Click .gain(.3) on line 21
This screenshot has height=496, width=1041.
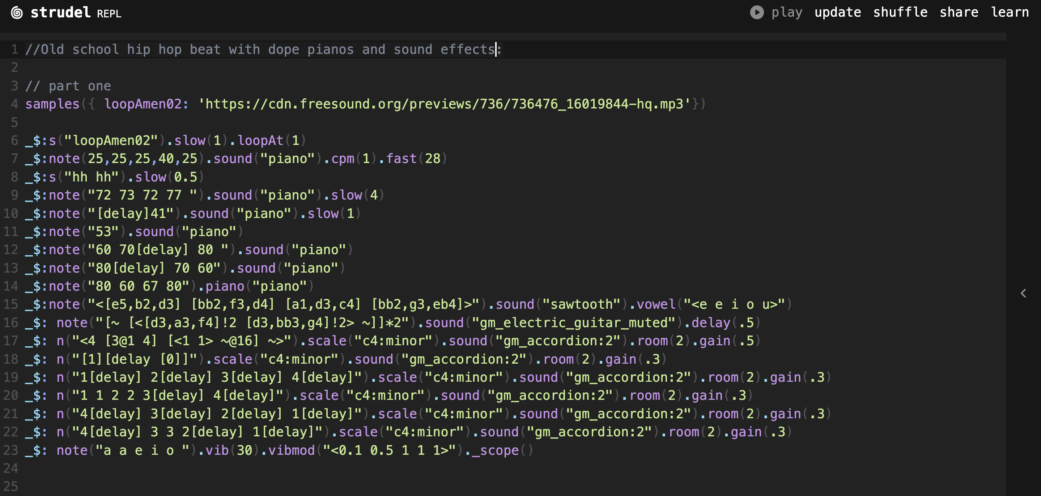(x=797, y=414)
